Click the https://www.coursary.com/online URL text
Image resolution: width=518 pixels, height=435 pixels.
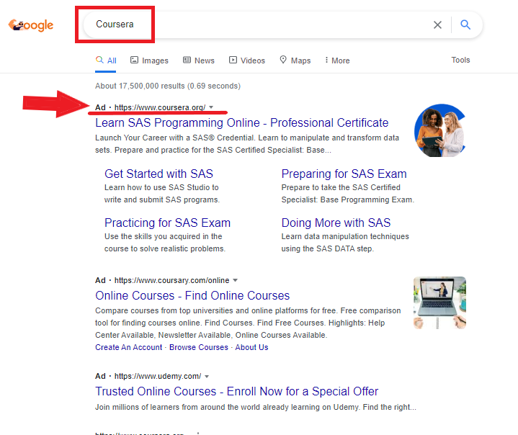171,280
